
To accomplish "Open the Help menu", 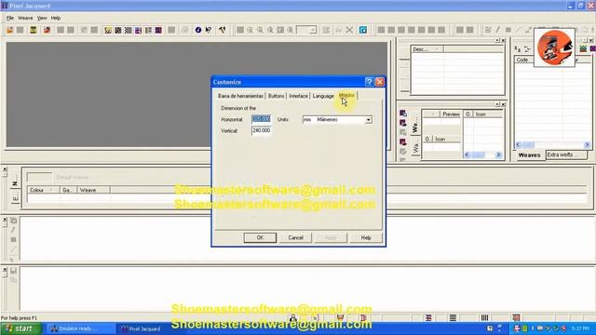I will (x=56, y=18).
